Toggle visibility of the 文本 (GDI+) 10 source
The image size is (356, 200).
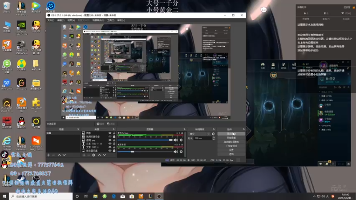coord(110,144)
